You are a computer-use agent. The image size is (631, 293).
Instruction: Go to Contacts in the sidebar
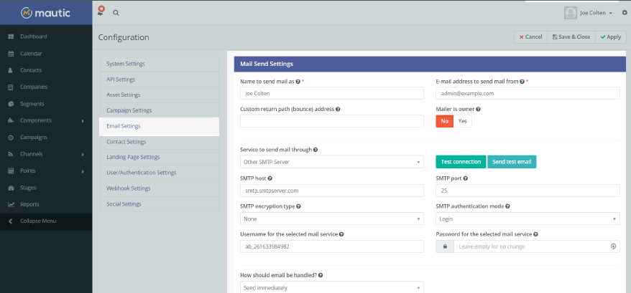31,70
